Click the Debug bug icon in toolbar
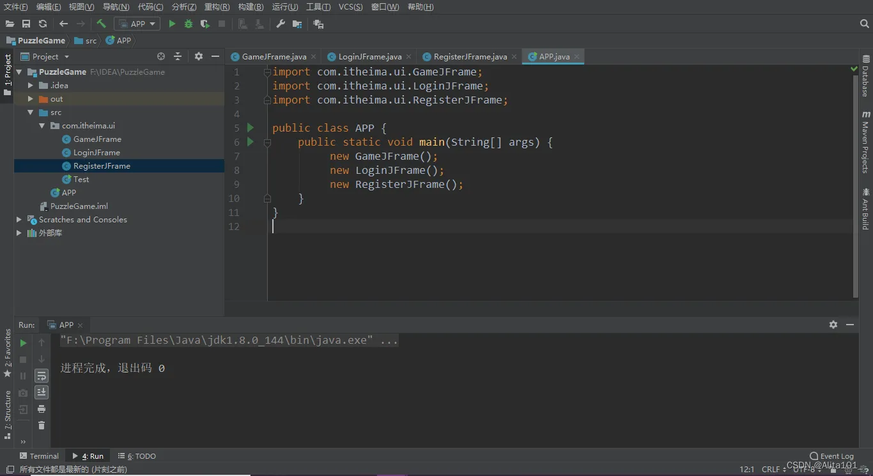873x476 pixels. point(189,24)
